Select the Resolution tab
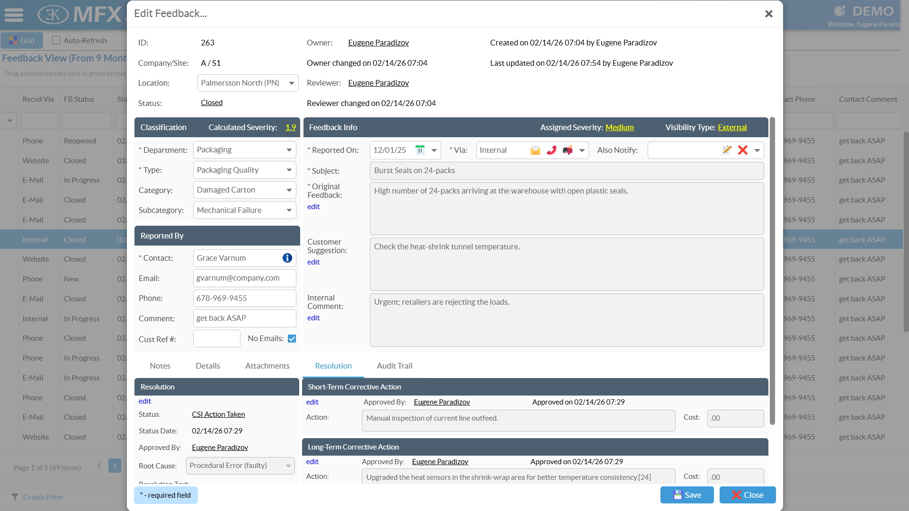The height and width of the screenshot is (511, 909). (x=333, y=366)
